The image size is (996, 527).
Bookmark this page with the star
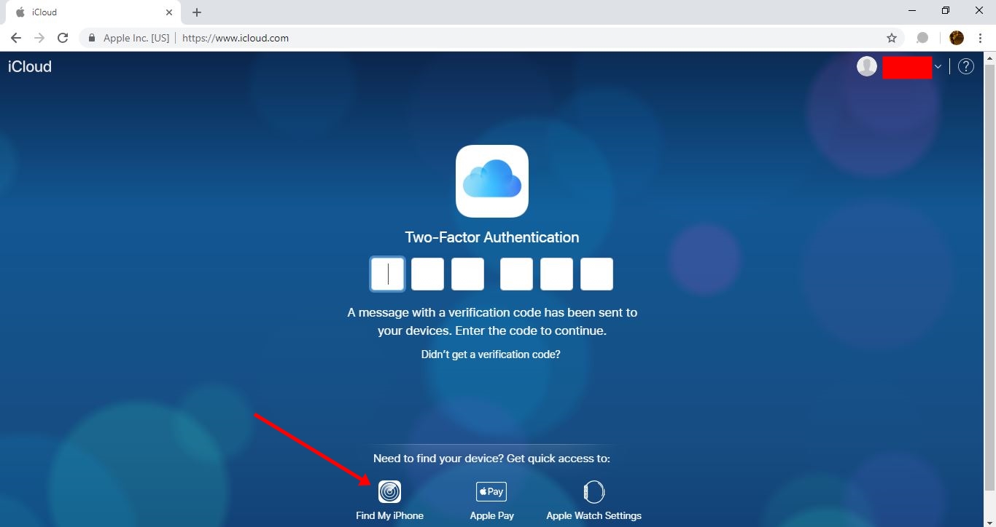tap(891, 38)
